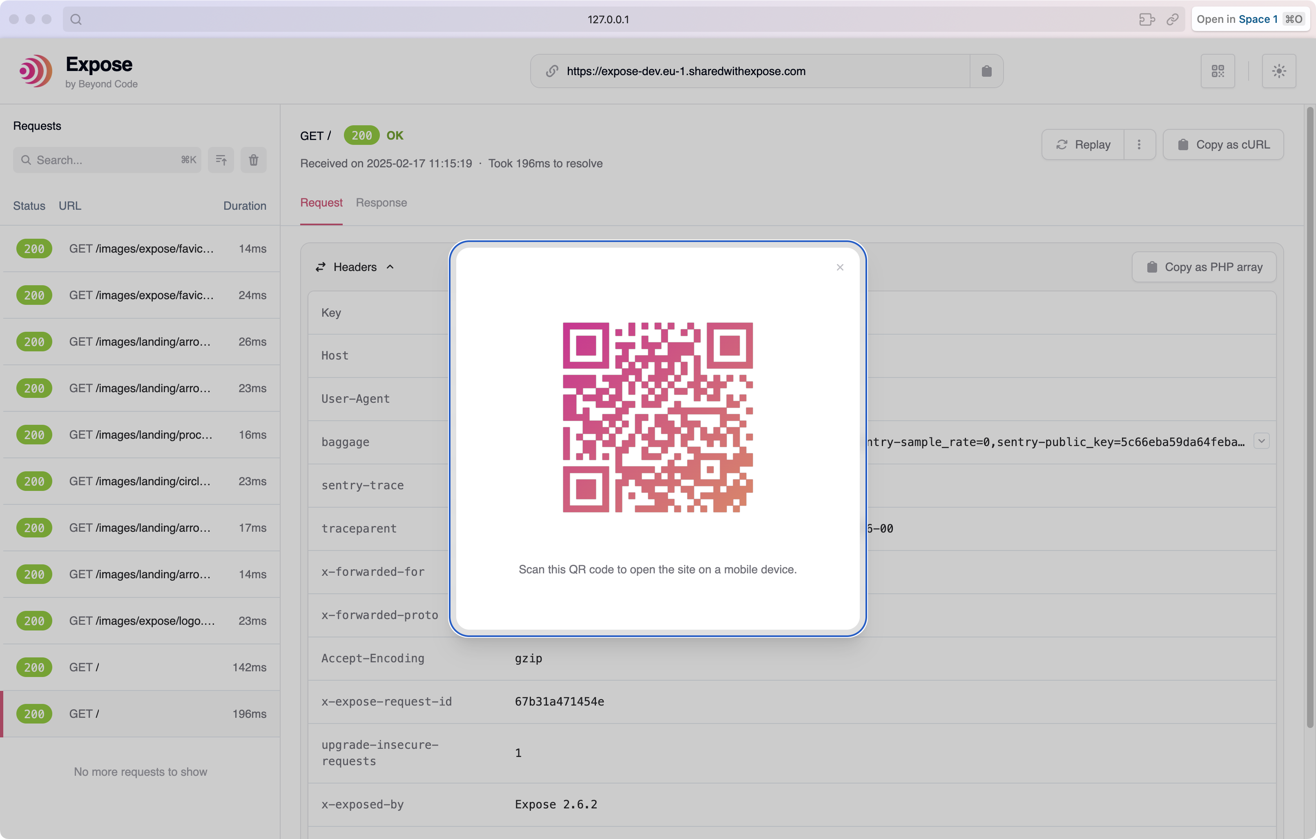Click the 14ms GET /images/landing/arro request

(140, 574)
